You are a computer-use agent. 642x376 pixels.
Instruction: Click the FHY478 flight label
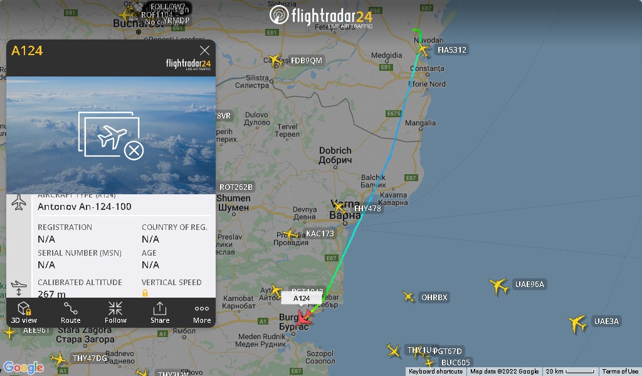pyautogui.click(x=367, y=208)
